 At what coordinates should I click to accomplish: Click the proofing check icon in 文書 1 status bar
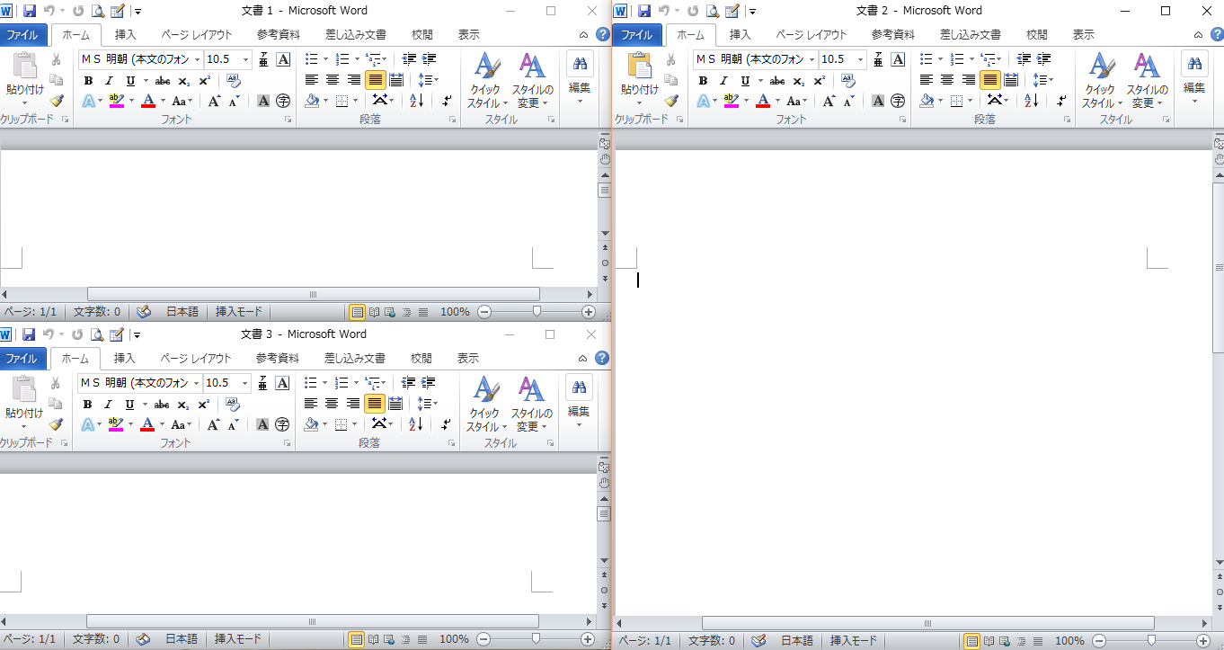pos(144,312)
